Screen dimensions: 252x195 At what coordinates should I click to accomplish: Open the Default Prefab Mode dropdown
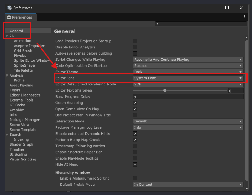click(x=188, y=185)
